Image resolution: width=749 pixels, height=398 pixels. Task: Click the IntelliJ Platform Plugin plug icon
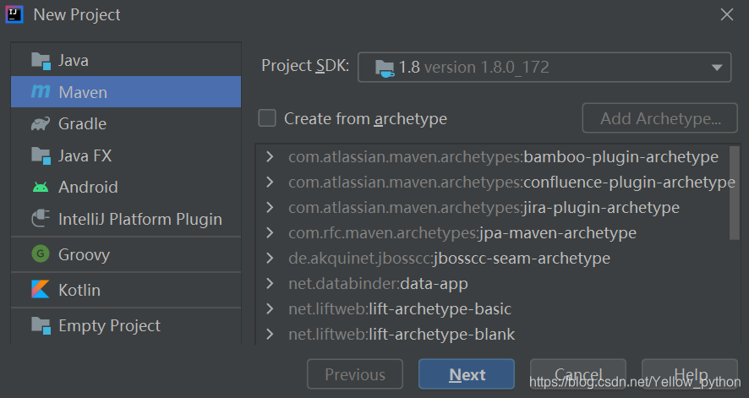click(x=41, y=219)
